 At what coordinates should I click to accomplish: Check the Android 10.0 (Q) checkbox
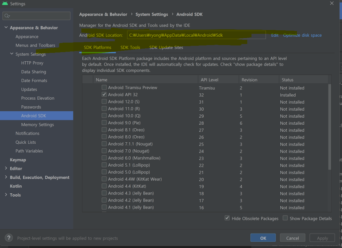[x=104, y=116]
